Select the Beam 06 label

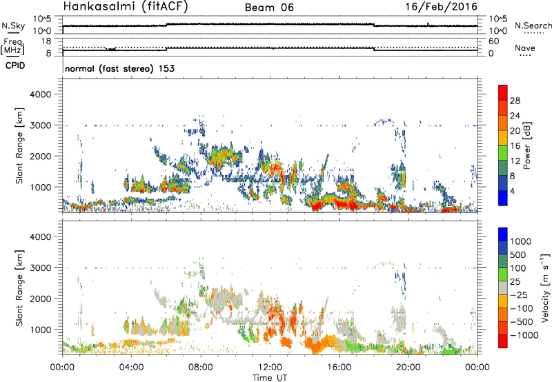269,8
